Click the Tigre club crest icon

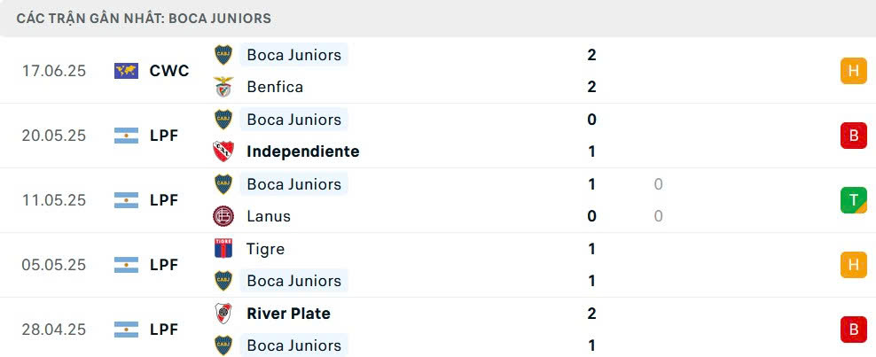point(223,249)
